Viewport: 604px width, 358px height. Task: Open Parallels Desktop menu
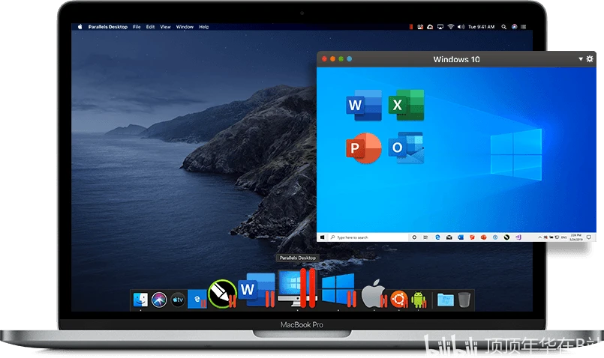[x=108, y=26]
